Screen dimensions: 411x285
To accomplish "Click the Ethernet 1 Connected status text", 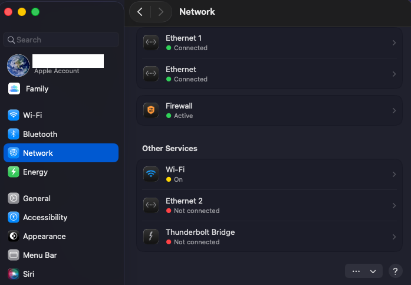I will coord(190,48).
